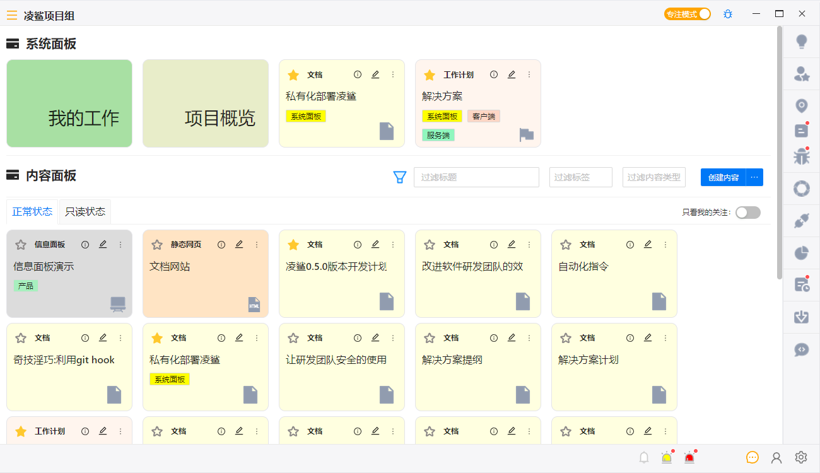Switch to the 只读状态 tab
The height and width of the screenshot is (473, 820).
point(85,212)
